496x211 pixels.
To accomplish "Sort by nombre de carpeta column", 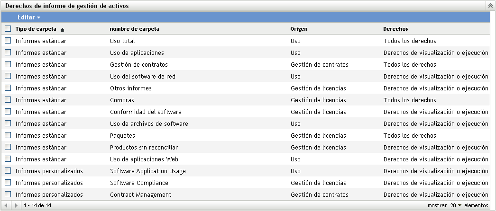I will click(134, 29).
